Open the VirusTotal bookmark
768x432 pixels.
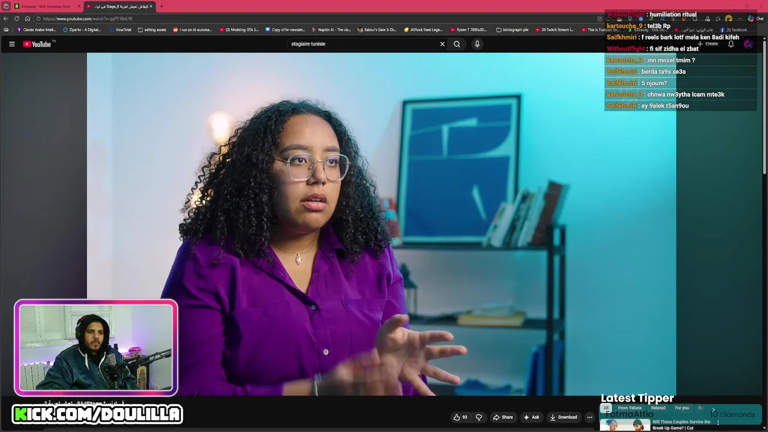click(121, 29)
